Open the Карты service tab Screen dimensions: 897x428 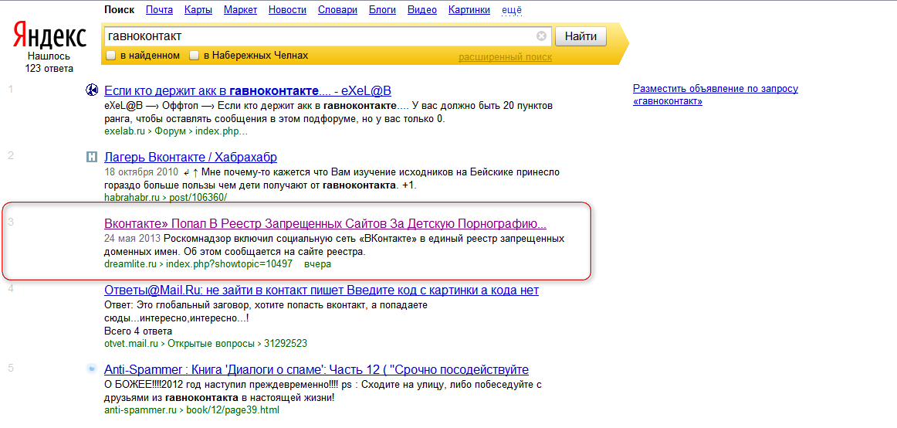tap(198, 10)
